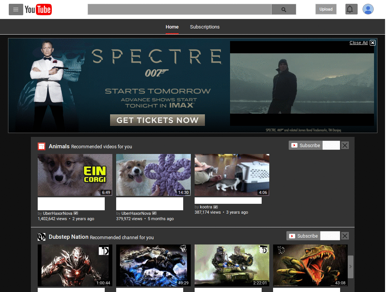The image size is (390, 292).
Task: Click the 4:06 duration badge
Action: 263,192
